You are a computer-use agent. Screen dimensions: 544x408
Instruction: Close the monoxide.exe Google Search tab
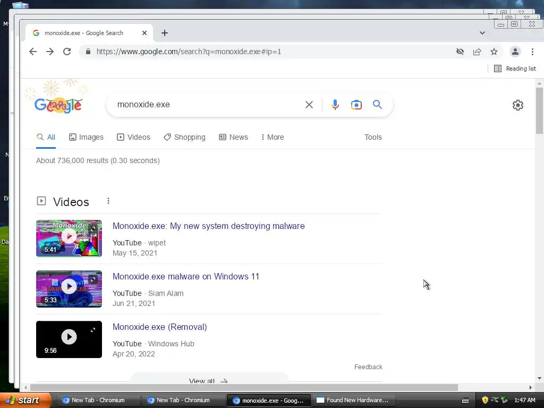point(144,33)
